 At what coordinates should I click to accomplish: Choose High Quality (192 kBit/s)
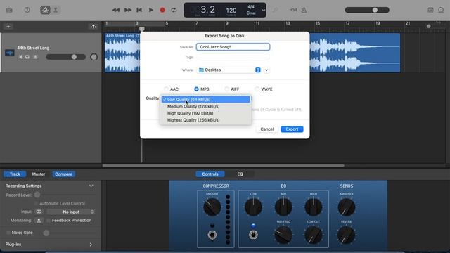click(205, 113)
